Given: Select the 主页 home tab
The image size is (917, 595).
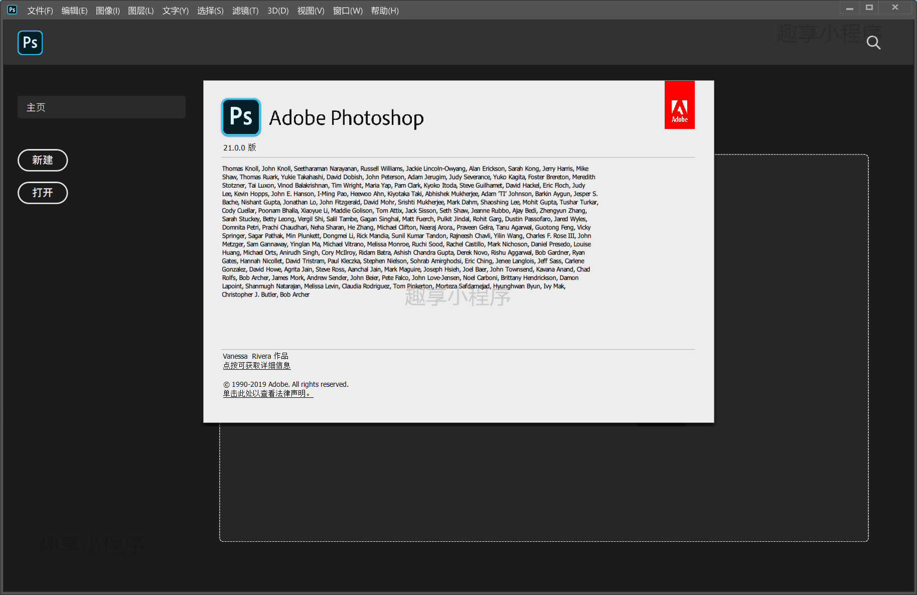Looking at the screenshot, I should (101, 107).
